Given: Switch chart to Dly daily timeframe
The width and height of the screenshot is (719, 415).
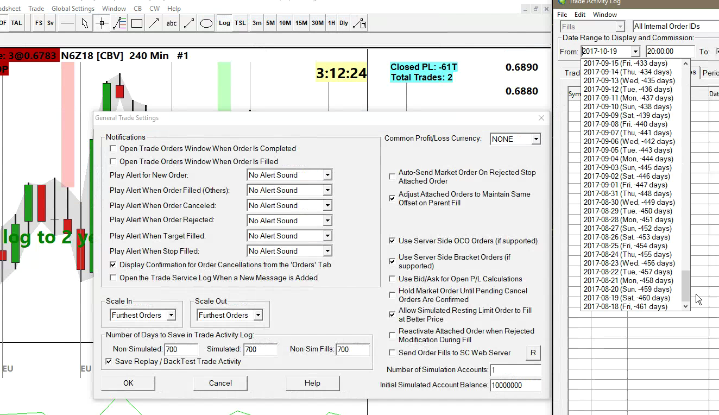Looking at the screenshot, I should pos(344,23).
